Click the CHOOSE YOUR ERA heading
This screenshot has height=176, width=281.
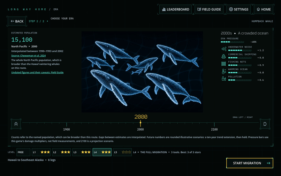tap(62, 19)
